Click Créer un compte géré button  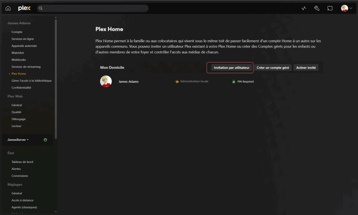[273, 68]
